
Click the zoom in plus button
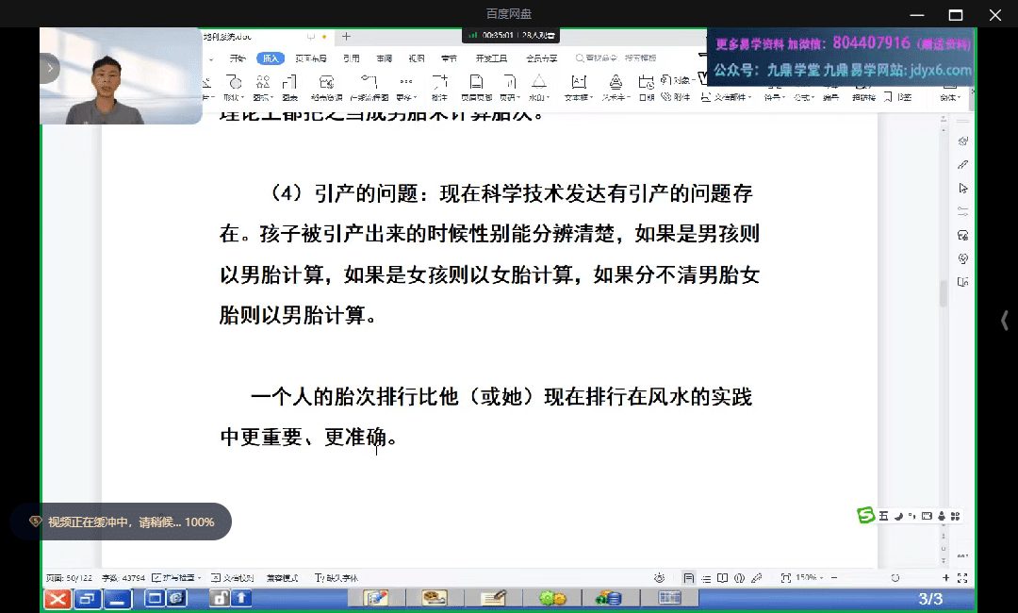click(x=945, y=577)
